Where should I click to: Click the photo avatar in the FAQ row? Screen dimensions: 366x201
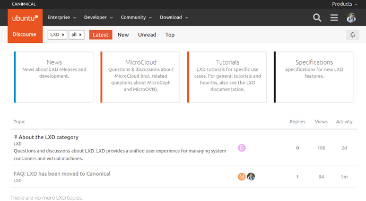[x=251, y=177]
